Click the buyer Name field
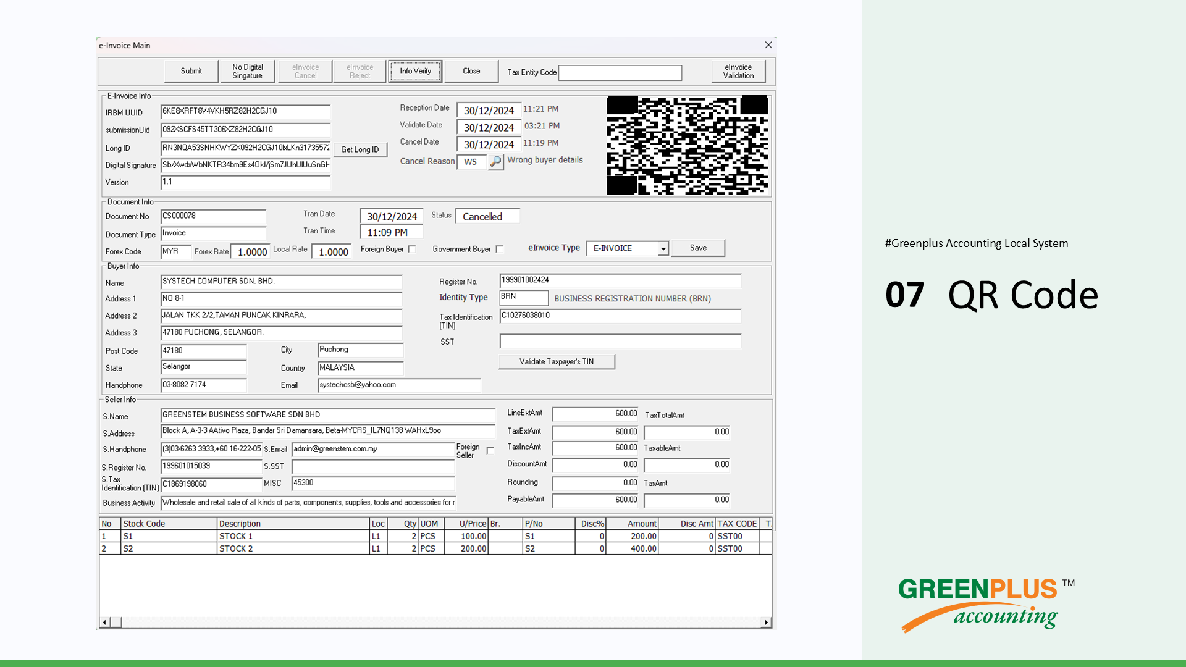The height and width of the screenshot is (667, 1186). pyautogui.click(x=281, y=282)
